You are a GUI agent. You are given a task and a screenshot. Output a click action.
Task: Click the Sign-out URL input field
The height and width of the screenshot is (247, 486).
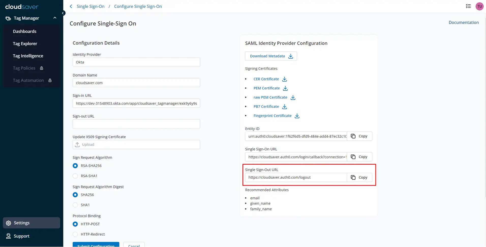[x=136, y=124]
